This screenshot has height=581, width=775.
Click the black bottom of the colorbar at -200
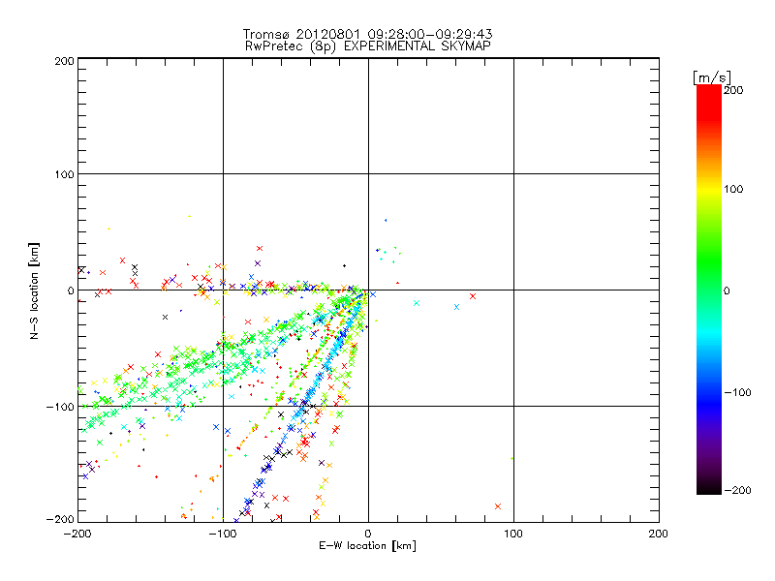tap(709, 489)
